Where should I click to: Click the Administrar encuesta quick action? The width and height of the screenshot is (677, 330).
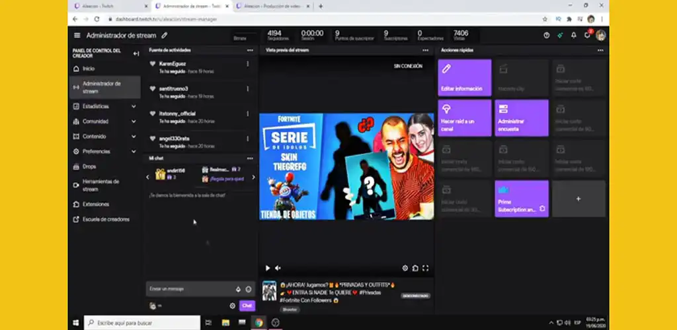click(522, 118)
